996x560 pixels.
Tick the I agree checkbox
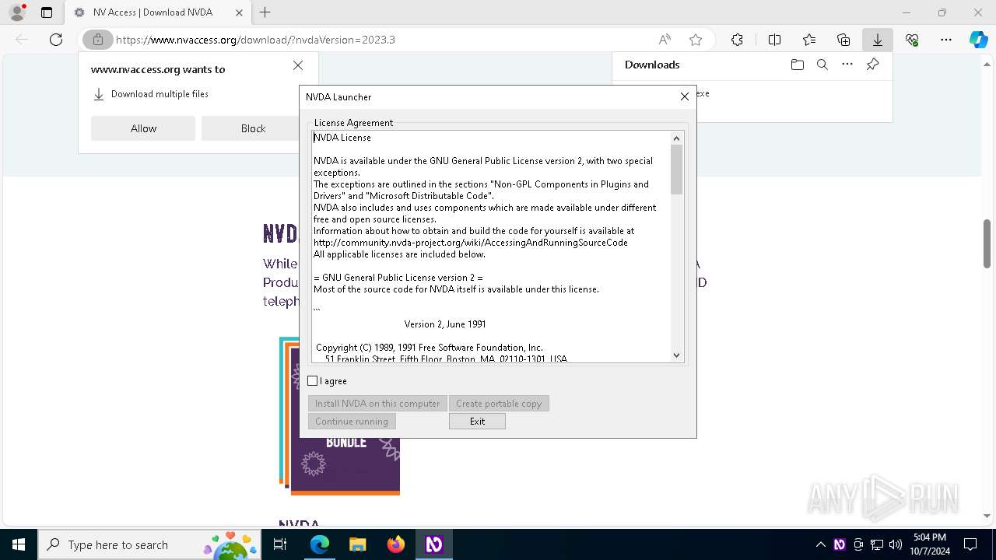313,381
